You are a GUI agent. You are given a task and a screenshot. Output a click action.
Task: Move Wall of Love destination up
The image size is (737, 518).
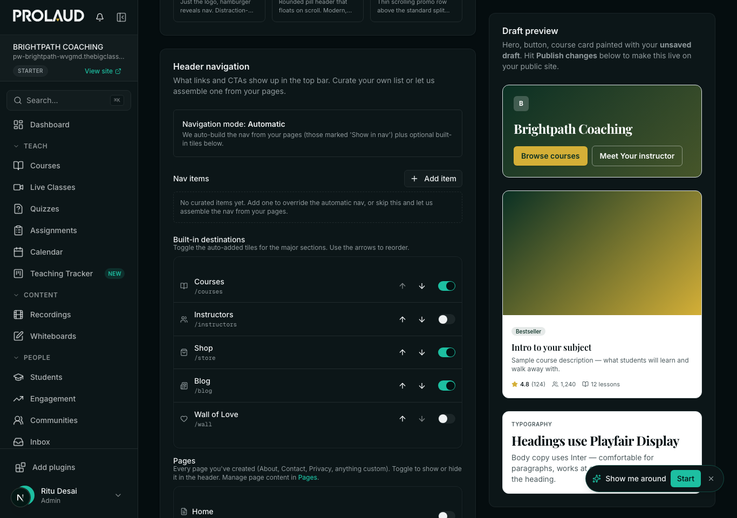click(402, 419)
